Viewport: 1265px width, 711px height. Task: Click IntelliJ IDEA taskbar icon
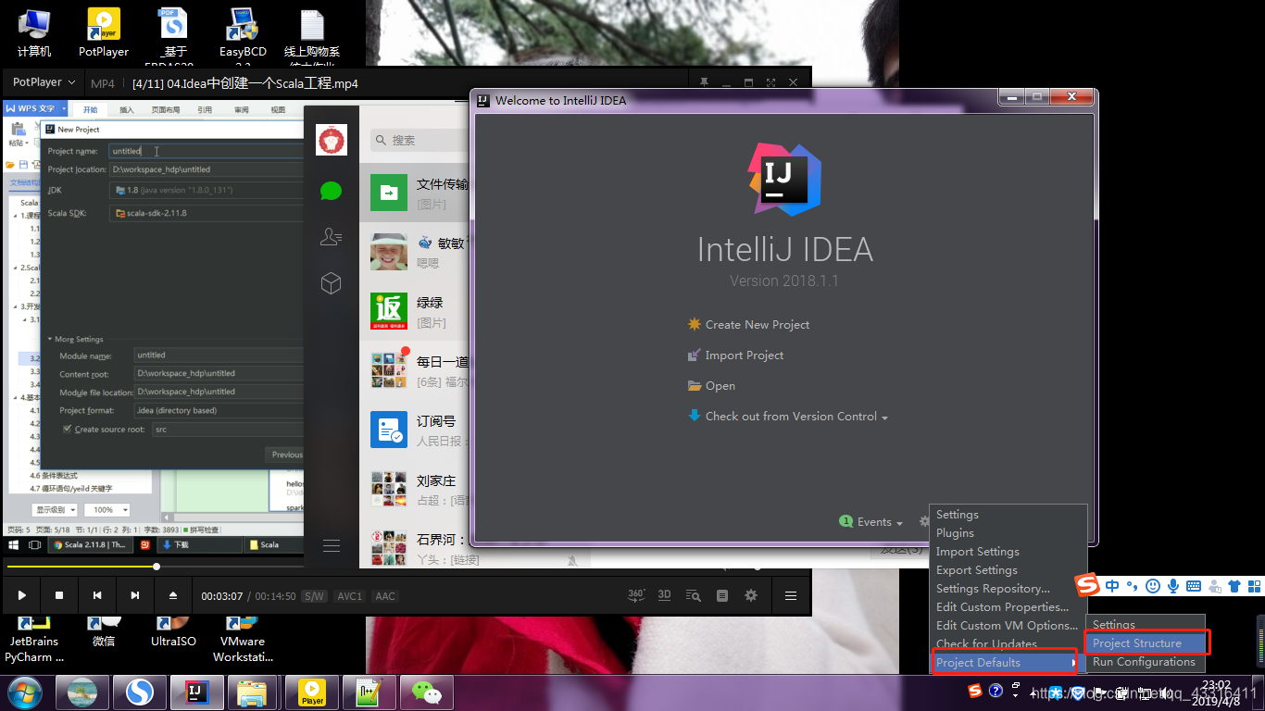point(198,692)
